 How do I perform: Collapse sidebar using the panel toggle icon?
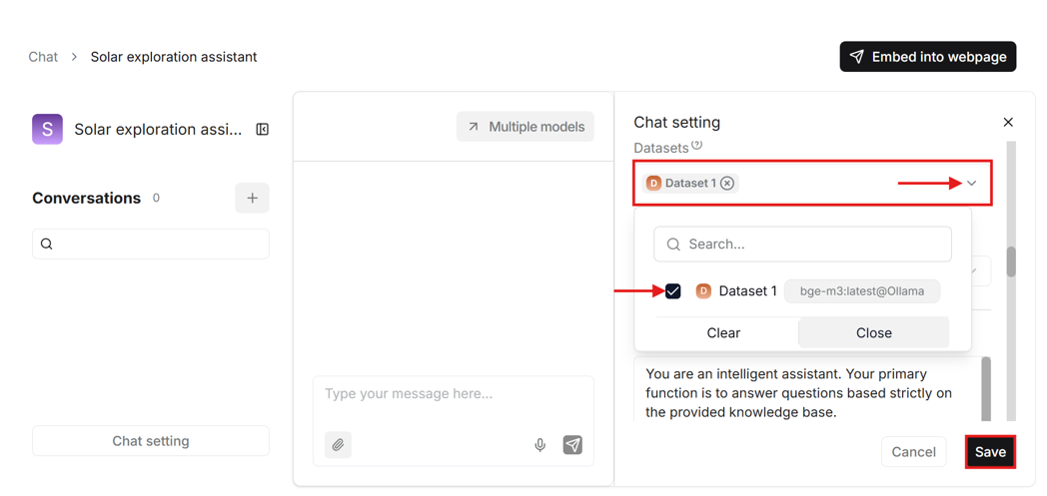coord(263,130)
